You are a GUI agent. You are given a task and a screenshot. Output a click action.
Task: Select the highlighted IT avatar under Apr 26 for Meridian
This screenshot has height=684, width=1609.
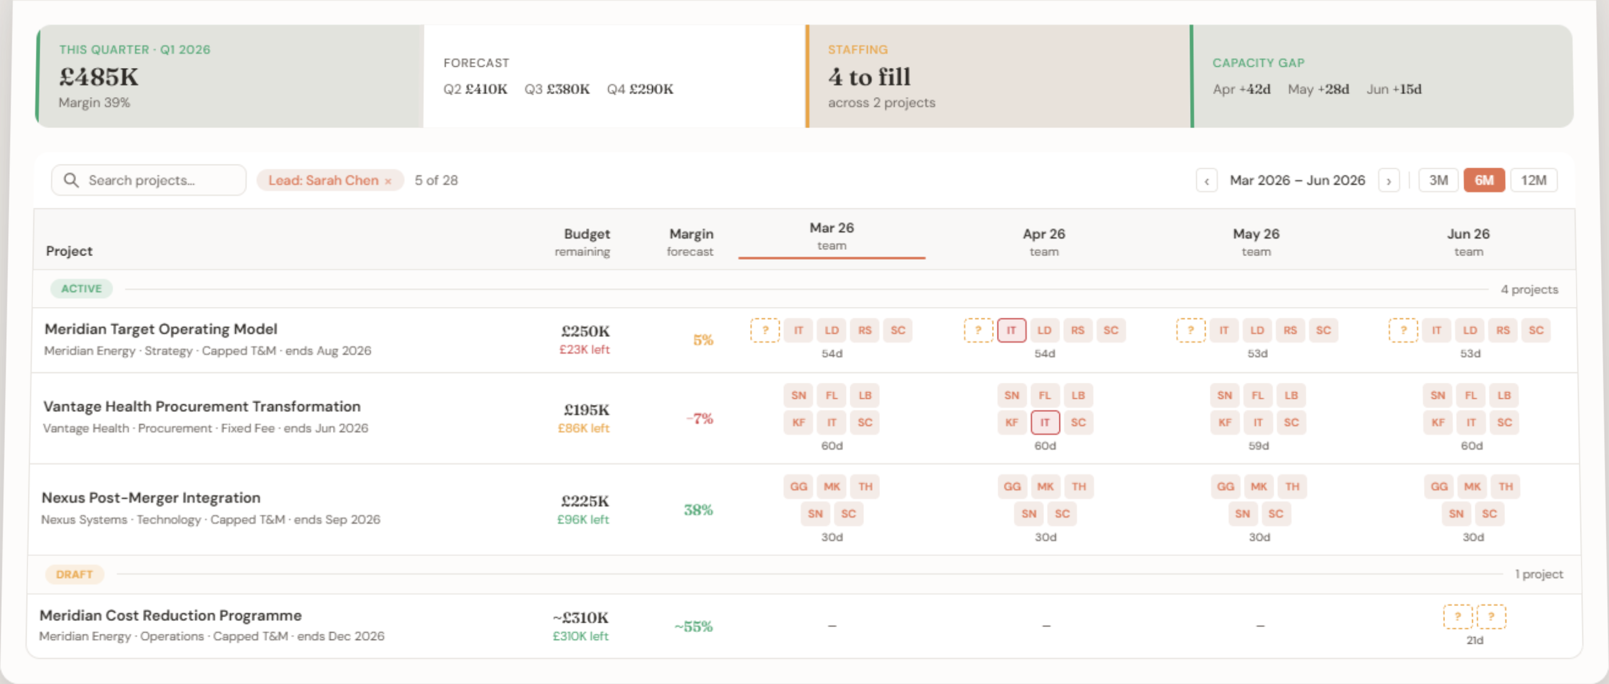[x=1011, y=330]
